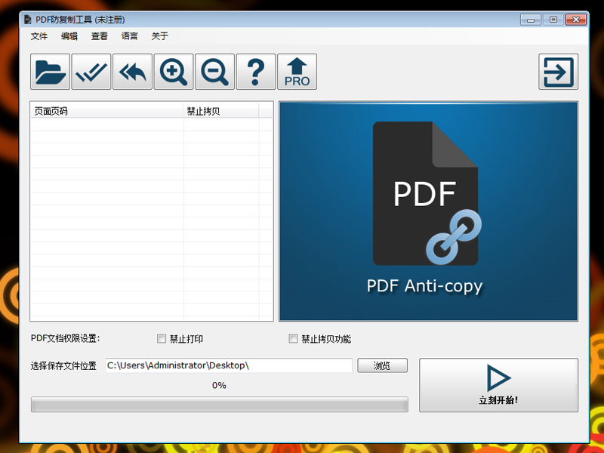Toggle the 禁止拷贝功能 checkbox
The height and width of the screenshot is (453, 604).
[294, 339]
